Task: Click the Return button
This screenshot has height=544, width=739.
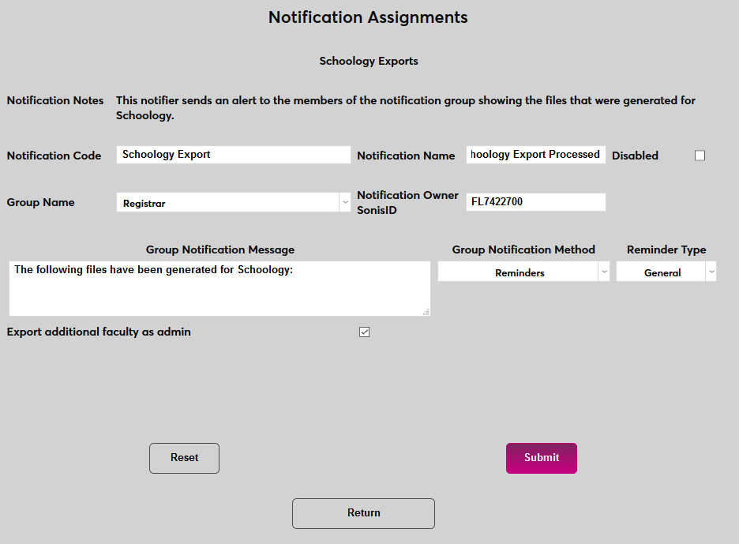Action: click(363, 513)
